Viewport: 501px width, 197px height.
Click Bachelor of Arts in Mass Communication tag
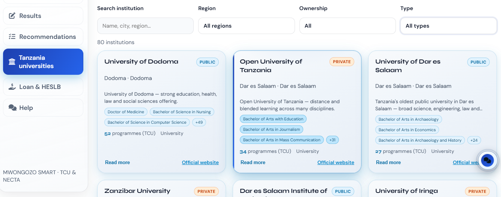[x=282, y=140]
